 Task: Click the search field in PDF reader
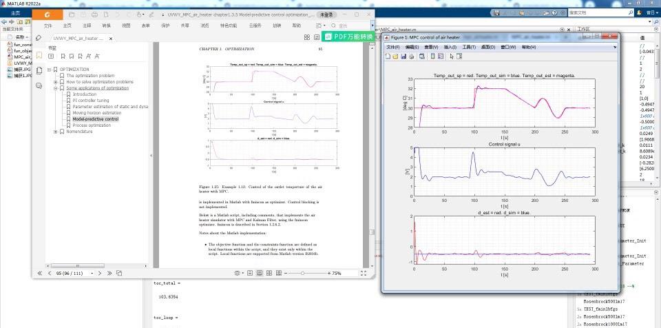(350, 25)
